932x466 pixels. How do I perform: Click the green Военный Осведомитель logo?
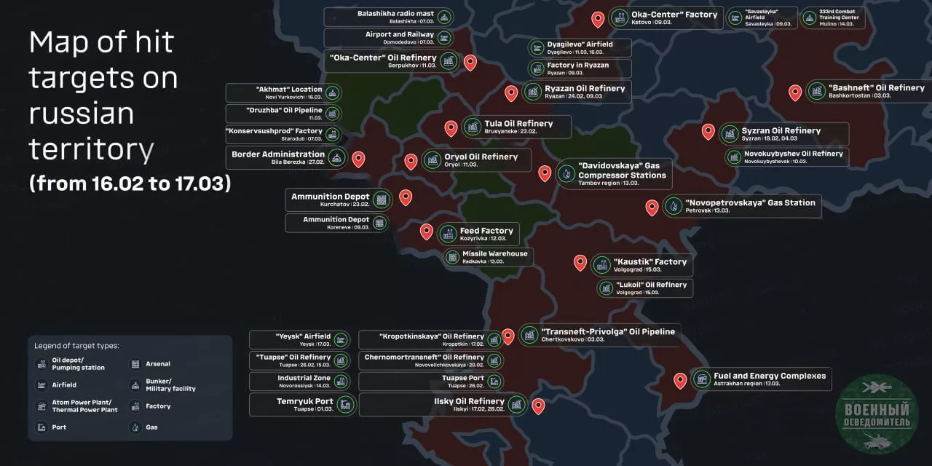pyautogui.click(x=876, y=414)
